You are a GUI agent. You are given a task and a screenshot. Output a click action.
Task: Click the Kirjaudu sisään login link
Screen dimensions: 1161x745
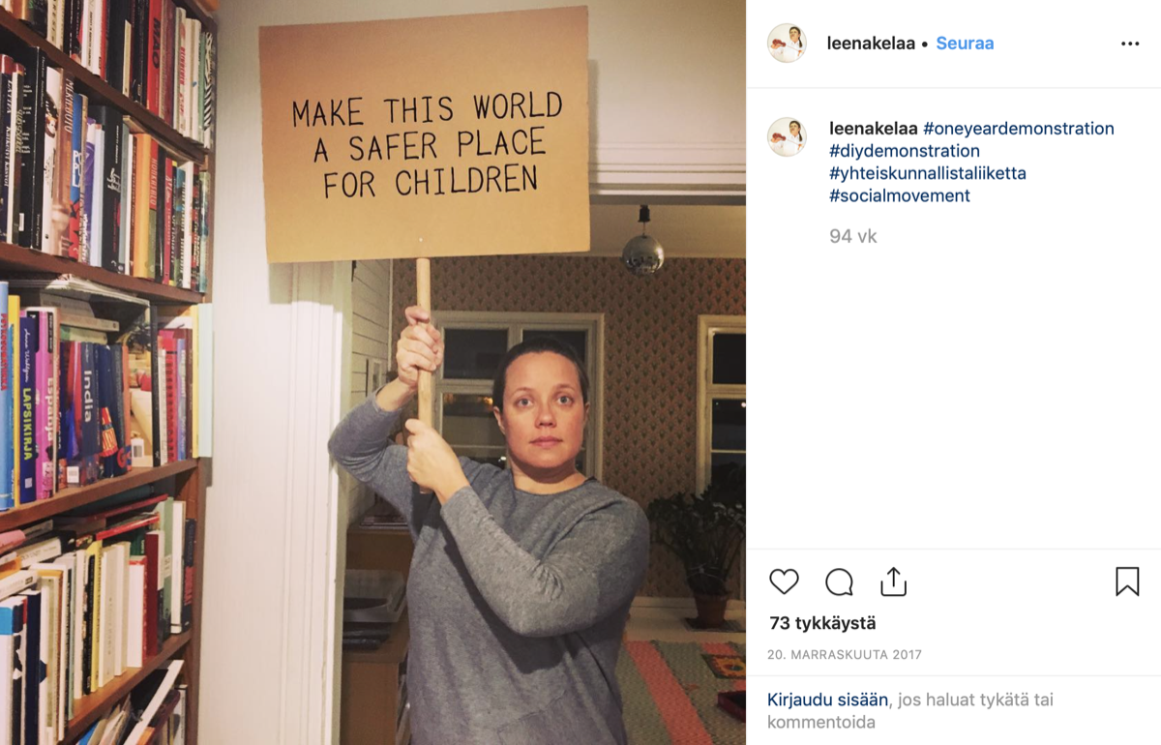coord(827,700)
